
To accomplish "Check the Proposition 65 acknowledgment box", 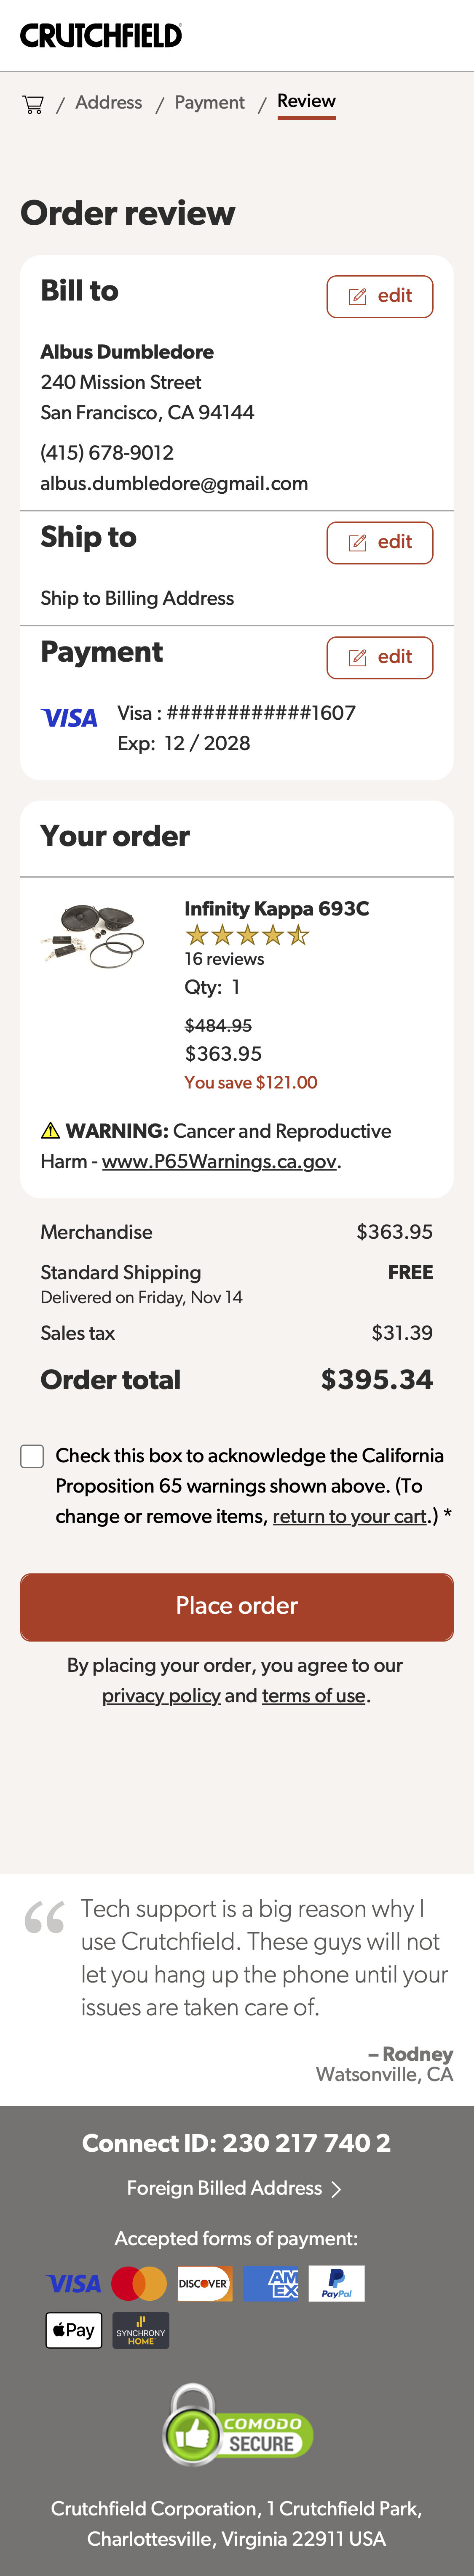I will pos(32,1456).
